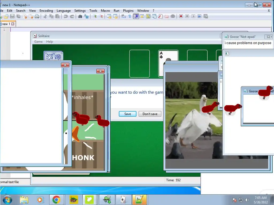The width and height of the screenshot is (274, 205).
Task: Click the HONK goose meme image
Action: pos(84,122)
